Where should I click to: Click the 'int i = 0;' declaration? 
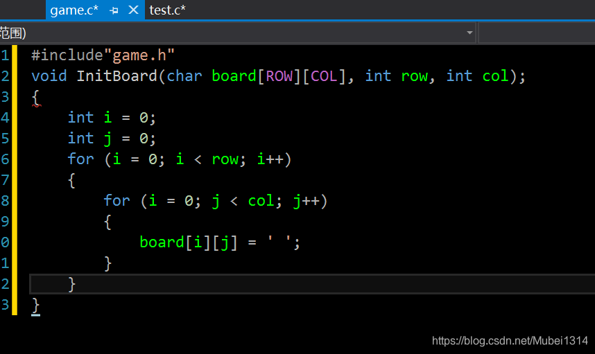[112, 118]
